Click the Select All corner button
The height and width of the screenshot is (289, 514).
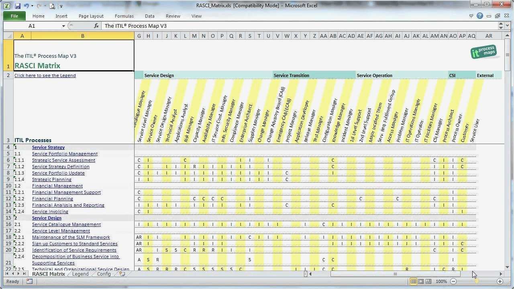pyautogui.click(x=8, y=36)
